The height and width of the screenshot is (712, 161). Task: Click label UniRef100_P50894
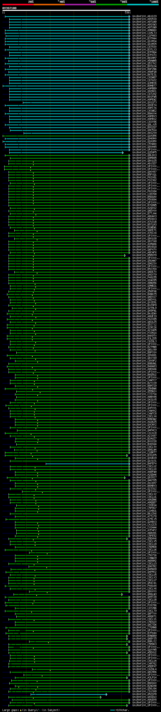click(x=144, y=200)
